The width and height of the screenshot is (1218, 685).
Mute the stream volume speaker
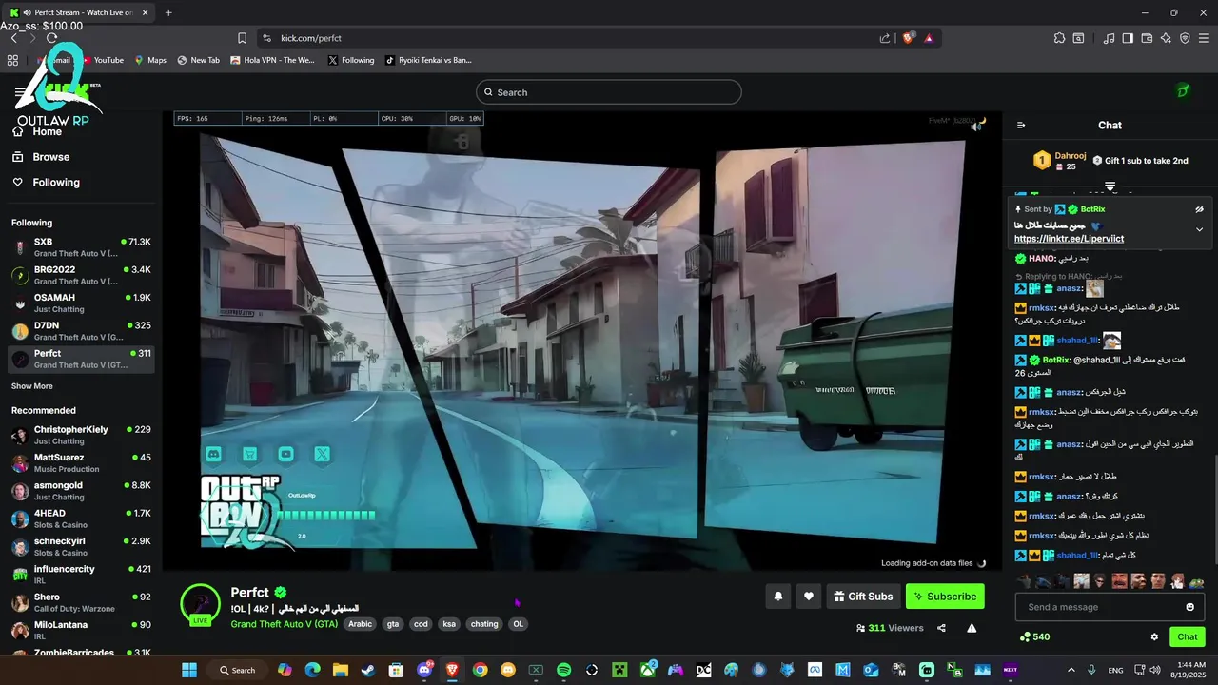point(975,126)
